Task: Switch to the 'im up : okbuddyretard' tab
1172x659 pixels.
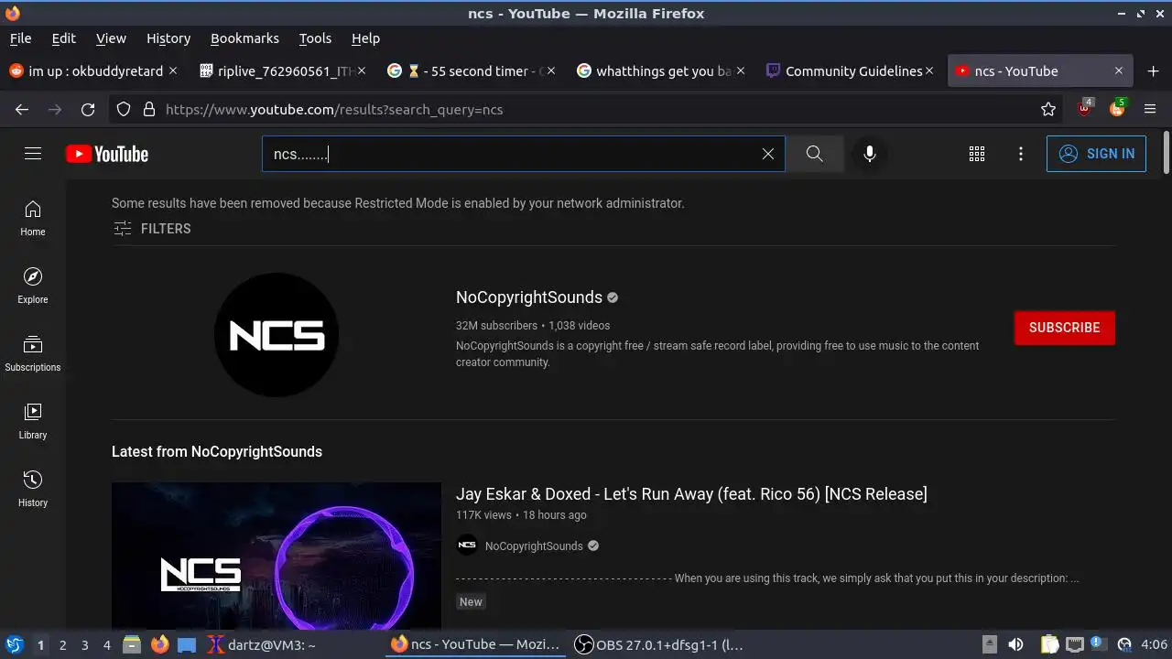Action: click(92, 70)
